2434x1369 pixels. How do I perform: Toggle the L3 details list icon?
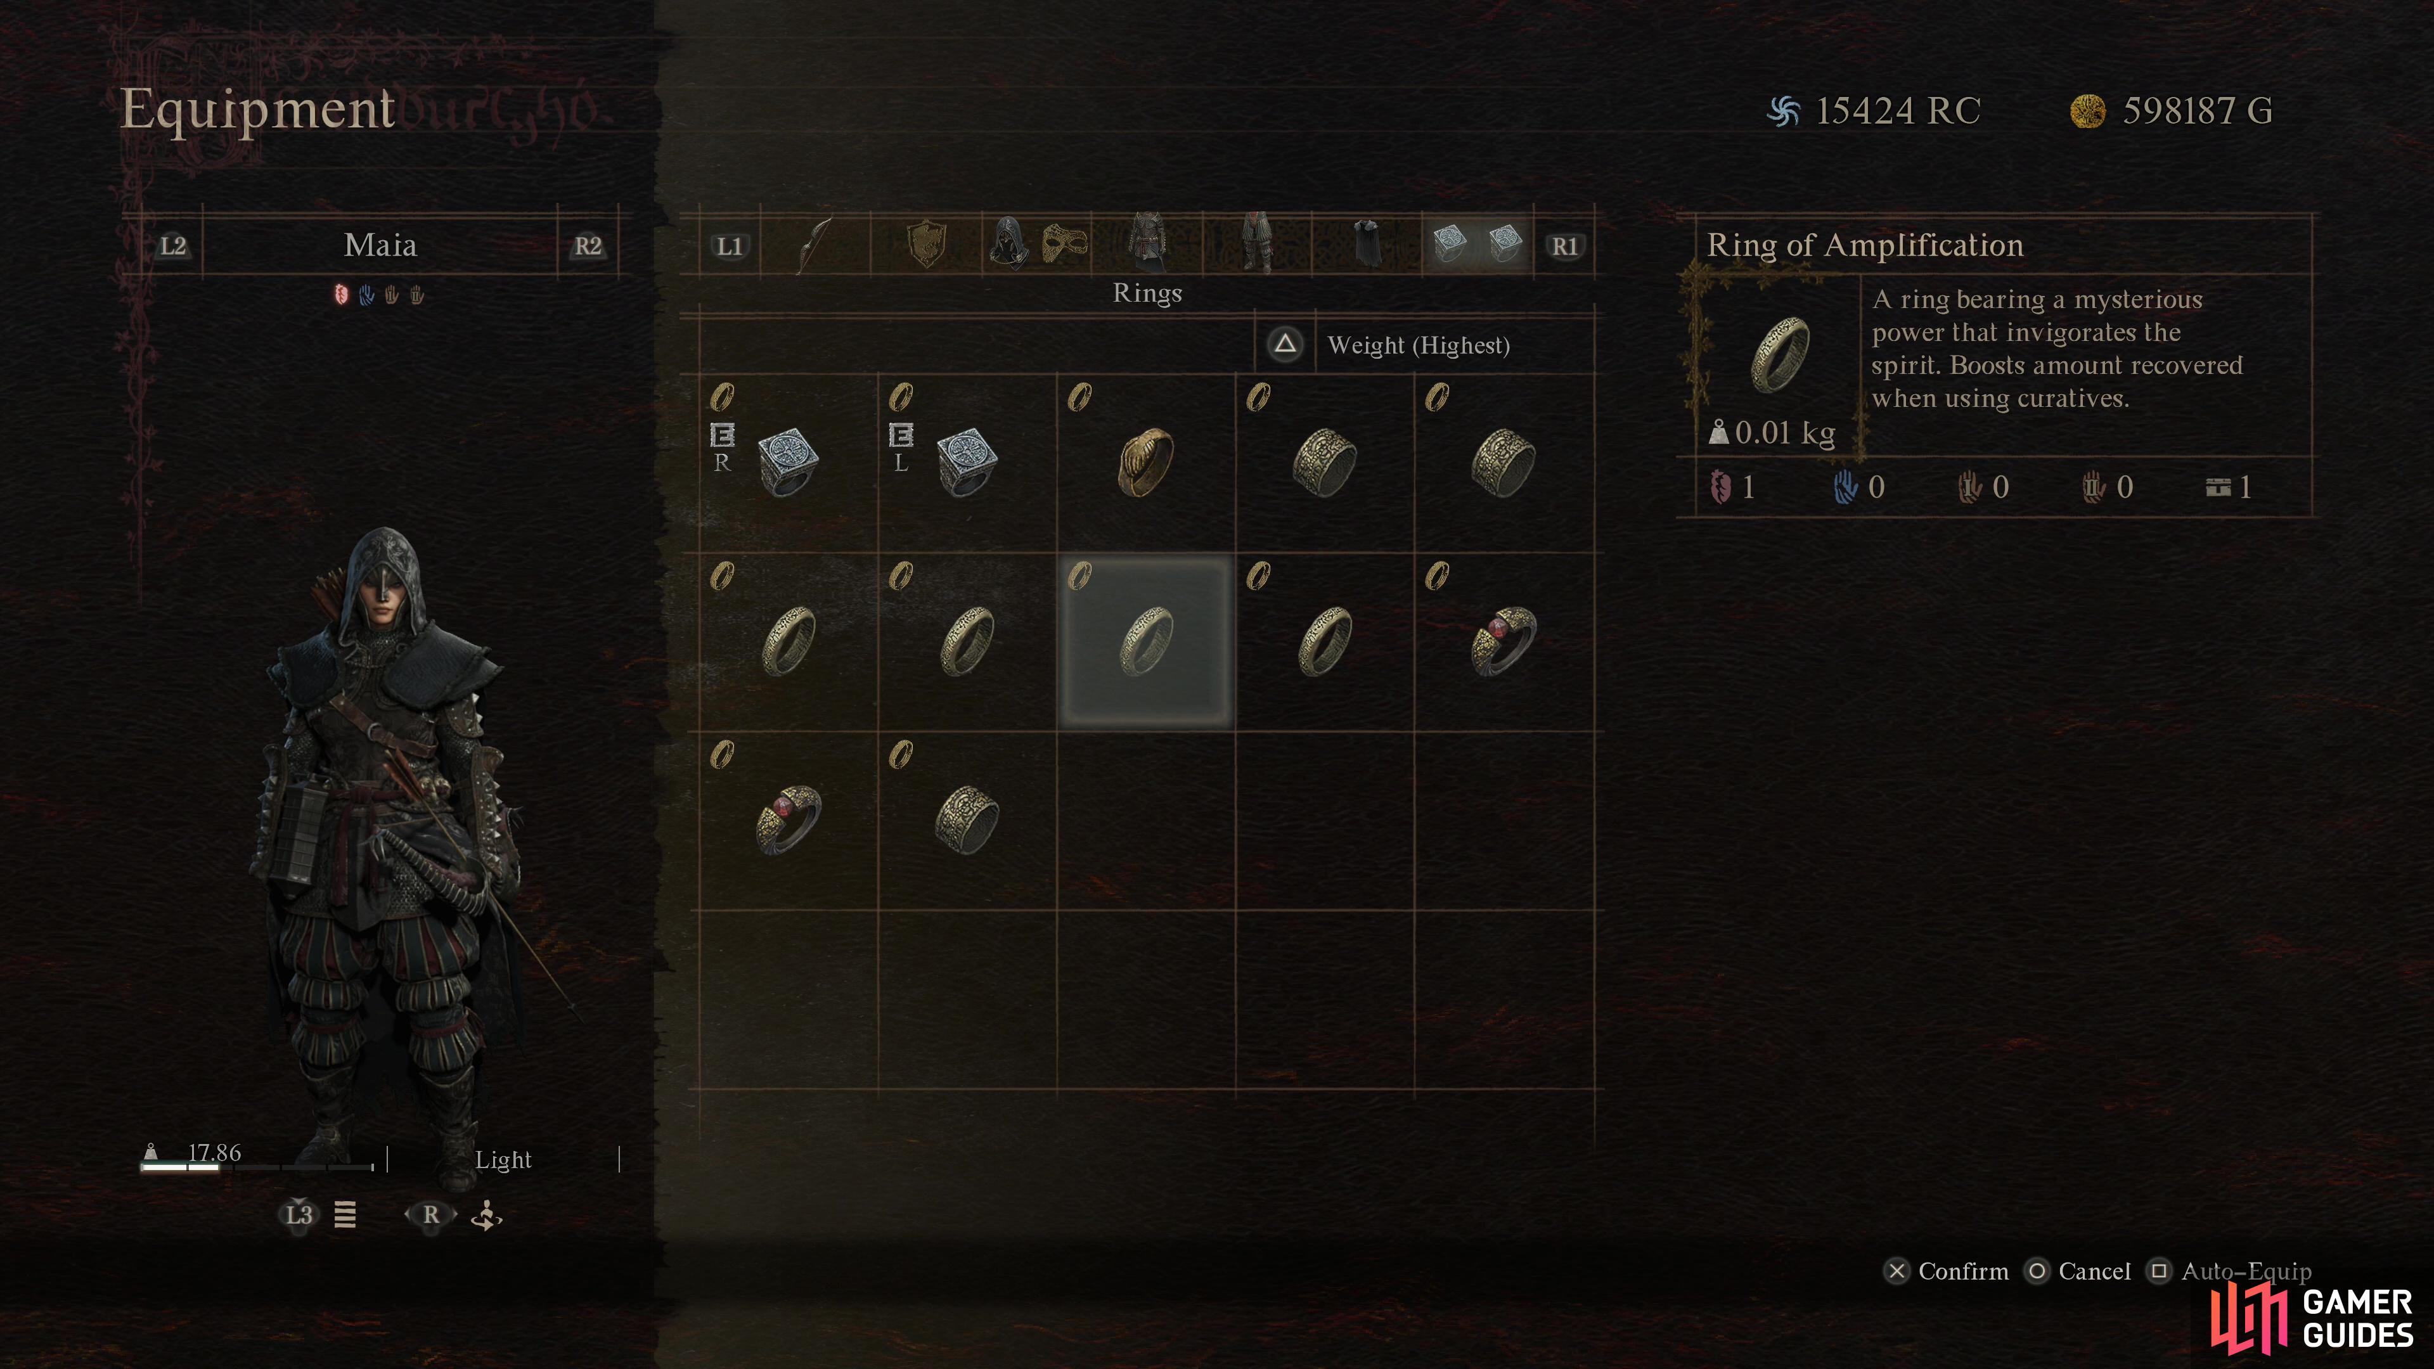345,1214
